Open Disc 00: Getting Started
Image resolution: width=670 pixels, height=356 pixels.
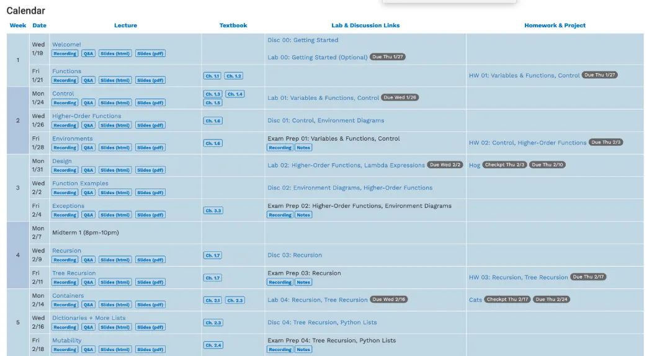[x=303, y=40]
